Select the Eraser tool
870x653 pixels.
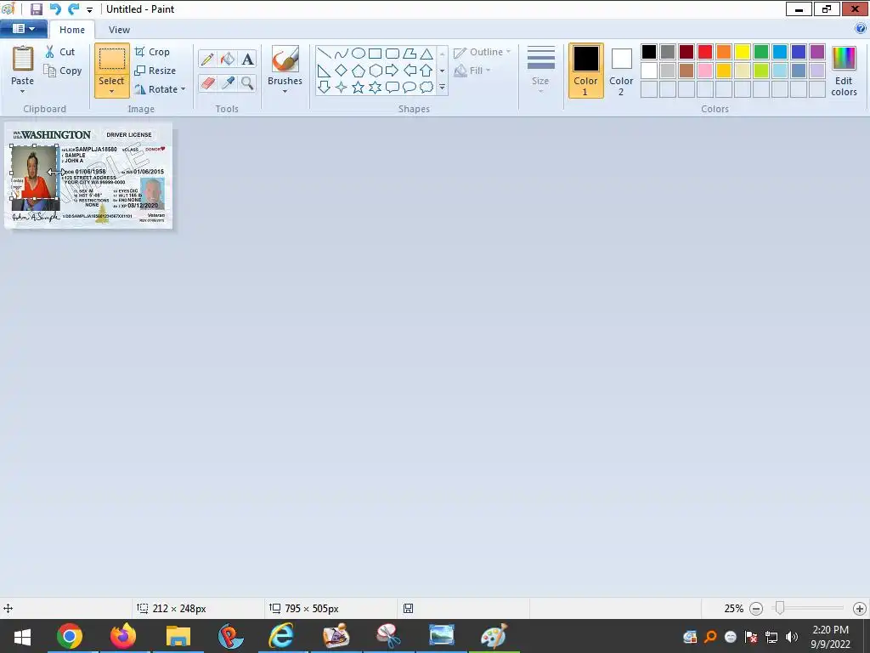[x=207, y=83]
